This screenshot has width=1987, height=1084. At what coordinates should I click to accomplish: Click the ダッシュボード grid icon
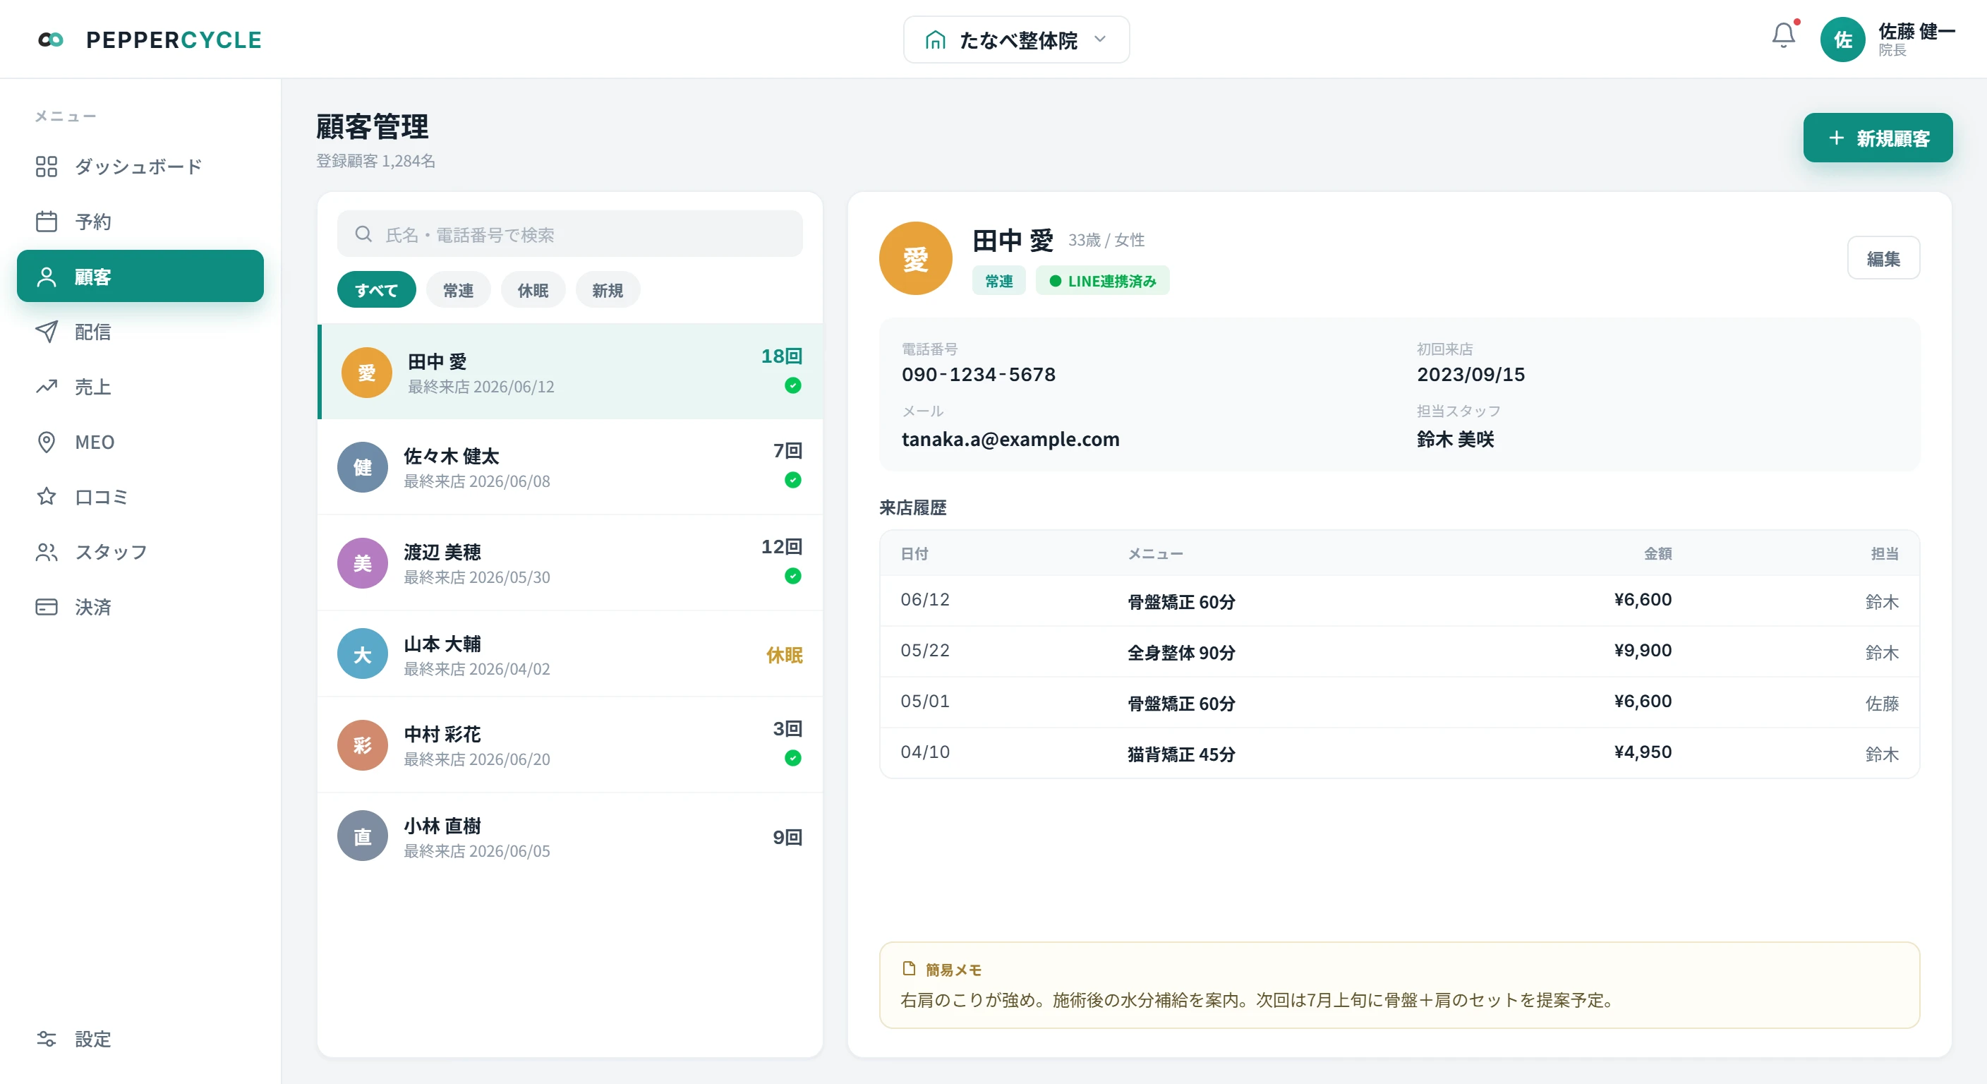[x=47, y=167]
